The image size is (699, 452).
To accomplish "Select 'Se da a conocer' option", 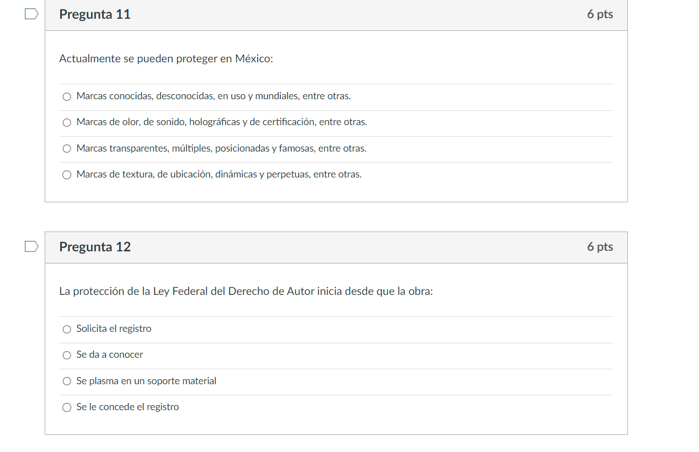I will (67, 355).
